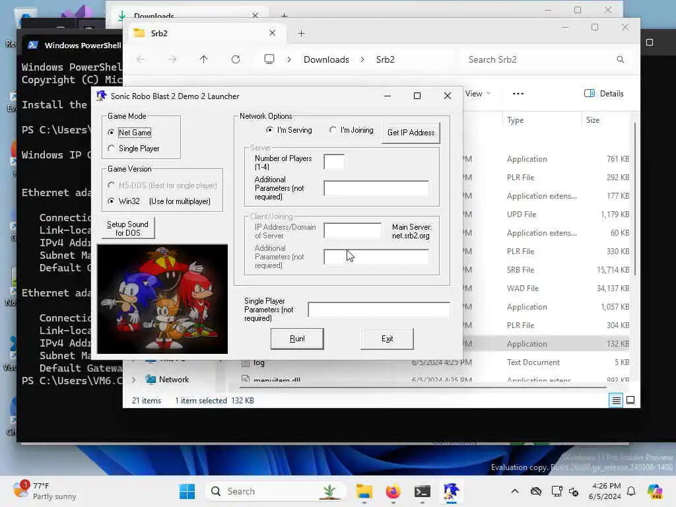The image size is (676, 507).
Task: Sort by the Type column header
Action: (543, 120)
